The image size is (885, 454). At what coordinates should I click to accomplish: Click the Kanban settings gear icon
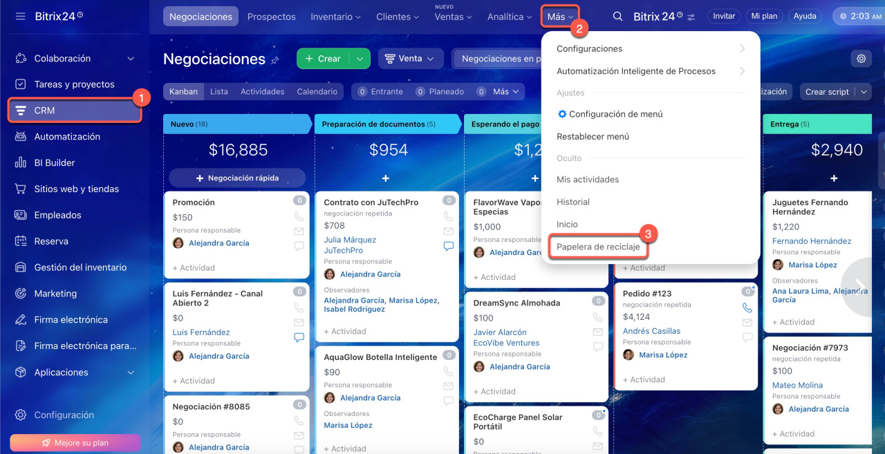point(861,59)
